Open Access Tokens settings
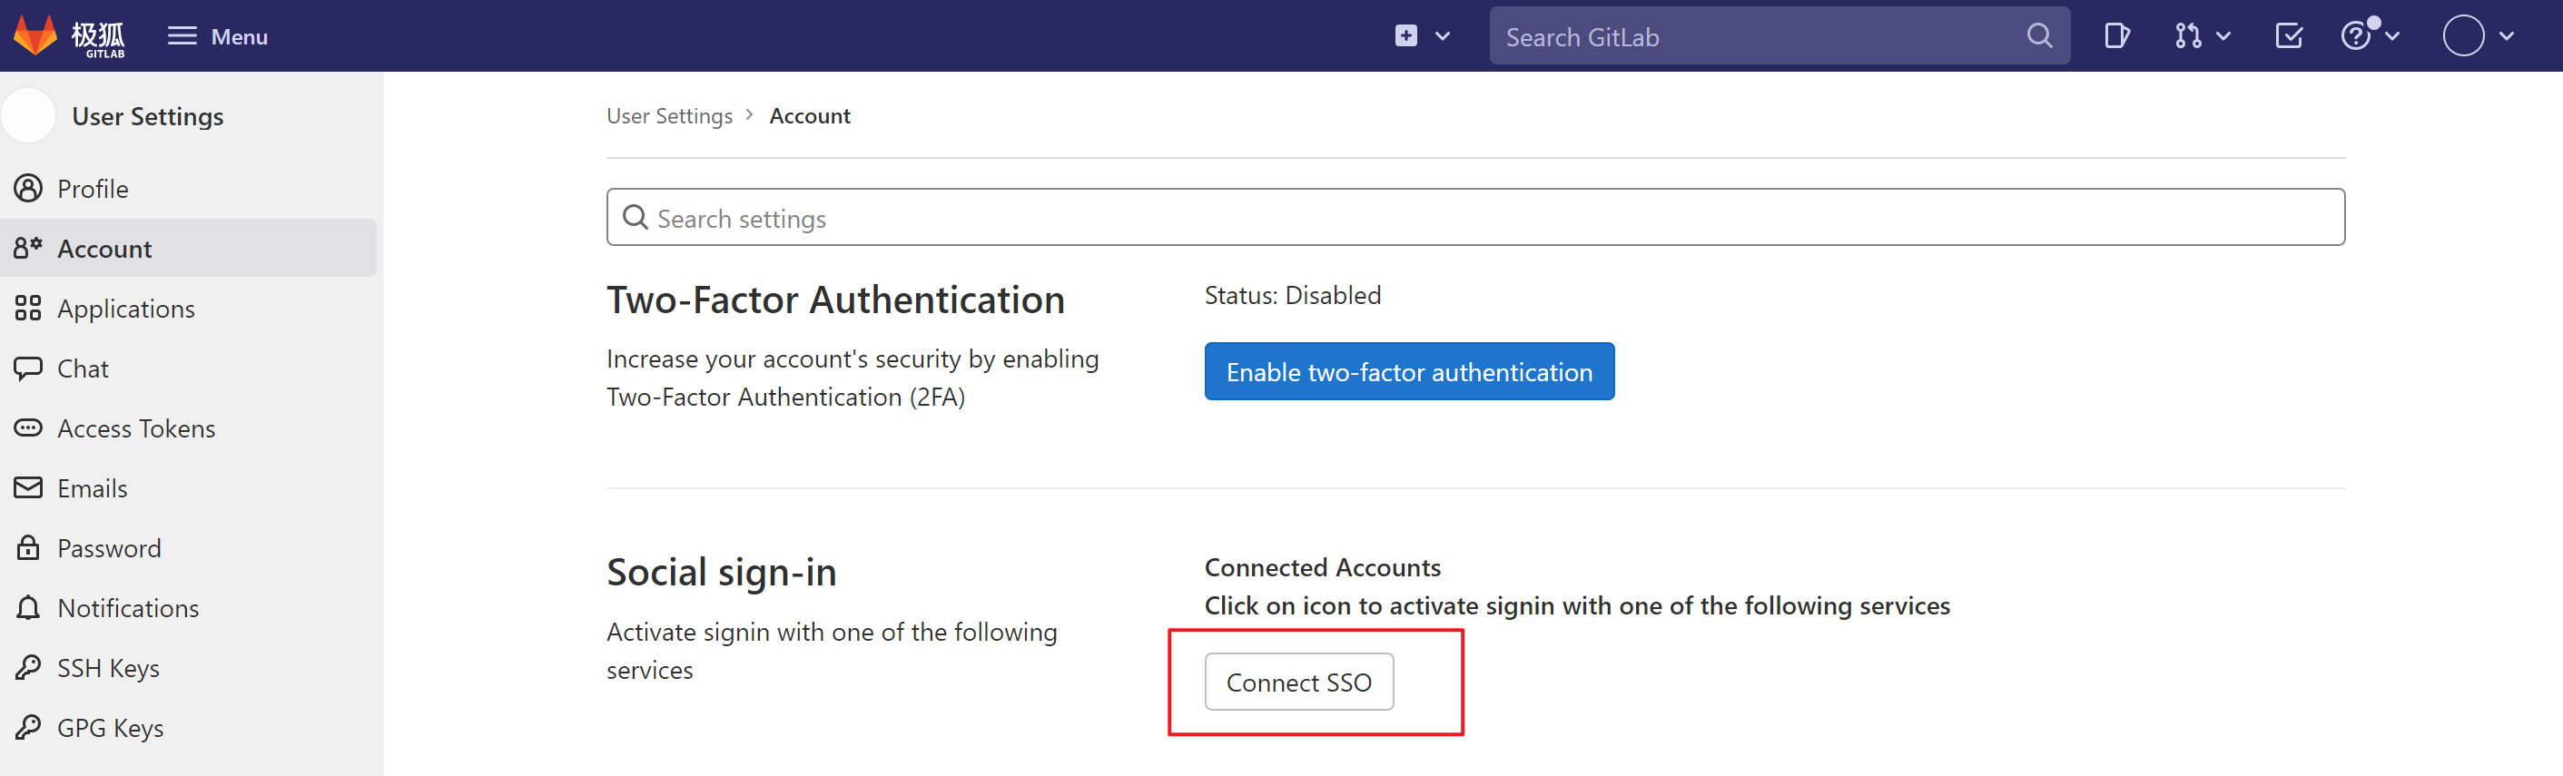 click(135, 428)
